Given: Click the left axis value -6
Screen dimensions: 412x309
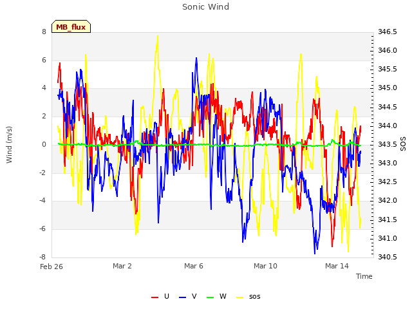Looking at the screenshot, I should 43,229.
